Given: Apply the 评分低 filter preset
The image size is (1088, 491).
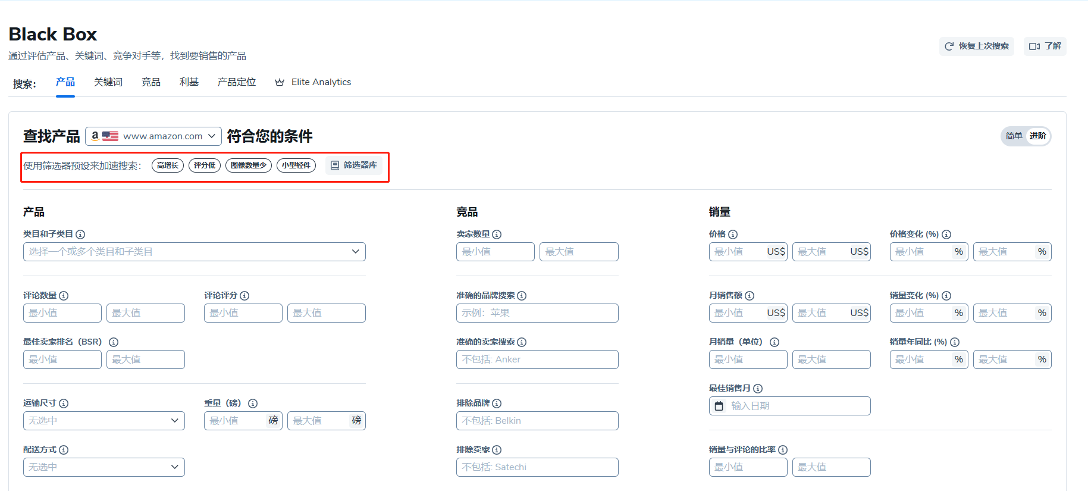Looking at the screenshot, I should (205, 165).
